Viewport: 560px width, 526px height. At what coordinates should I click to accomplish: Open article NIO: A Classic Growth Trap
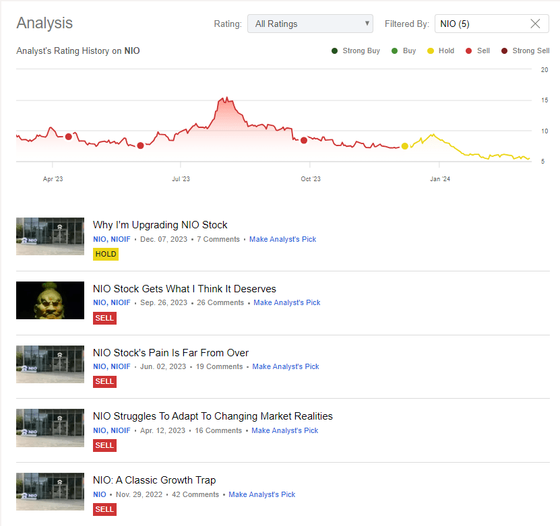pos(154,480)
